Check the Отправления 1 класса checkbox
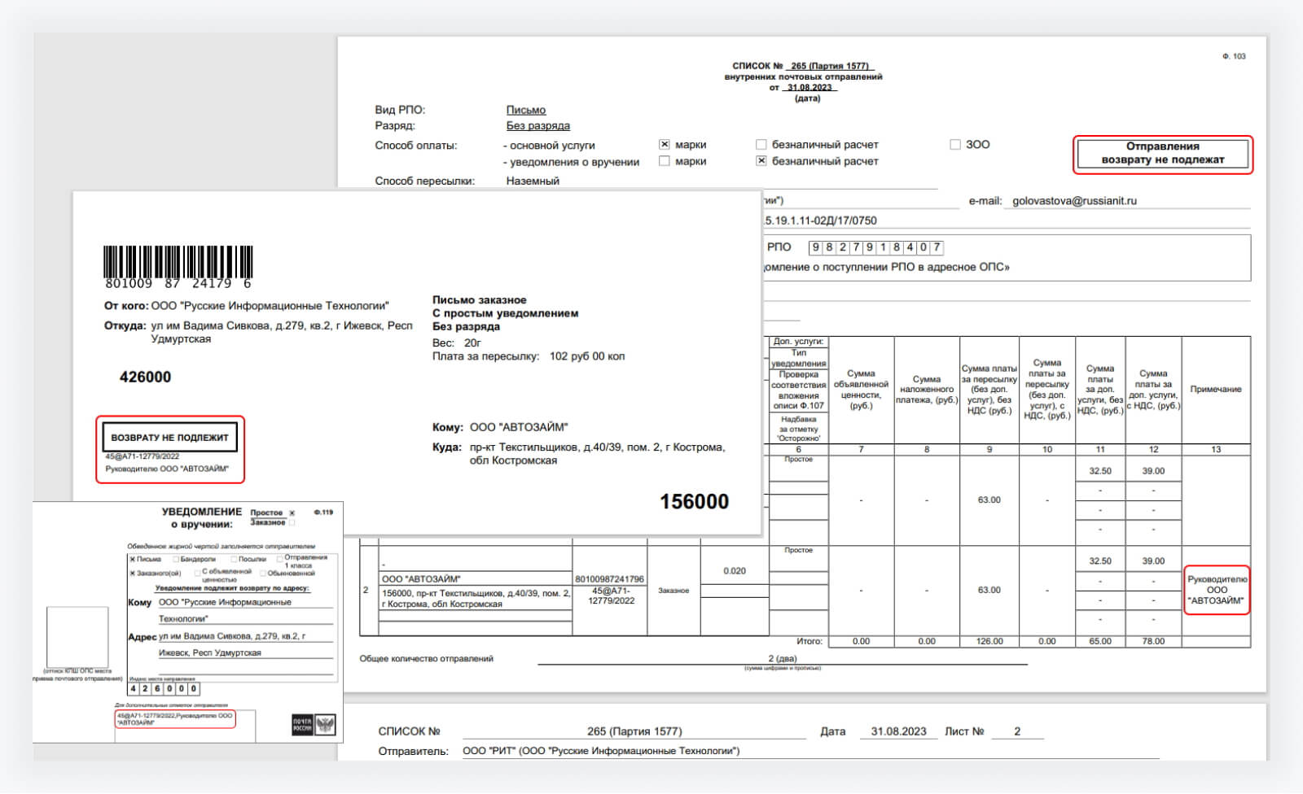 pyautogui.click(x=279, y=559)
